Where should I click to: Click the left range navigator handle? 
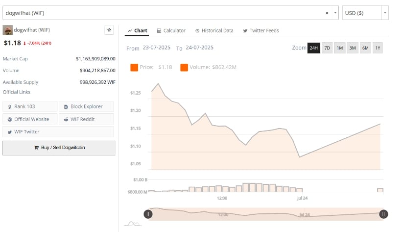tap(148, 214)
